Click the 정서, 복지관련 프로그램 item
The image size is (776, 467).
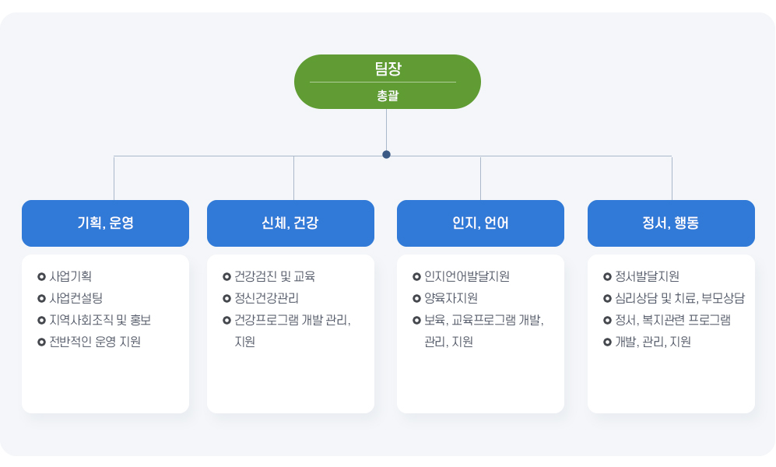(672, 320)
